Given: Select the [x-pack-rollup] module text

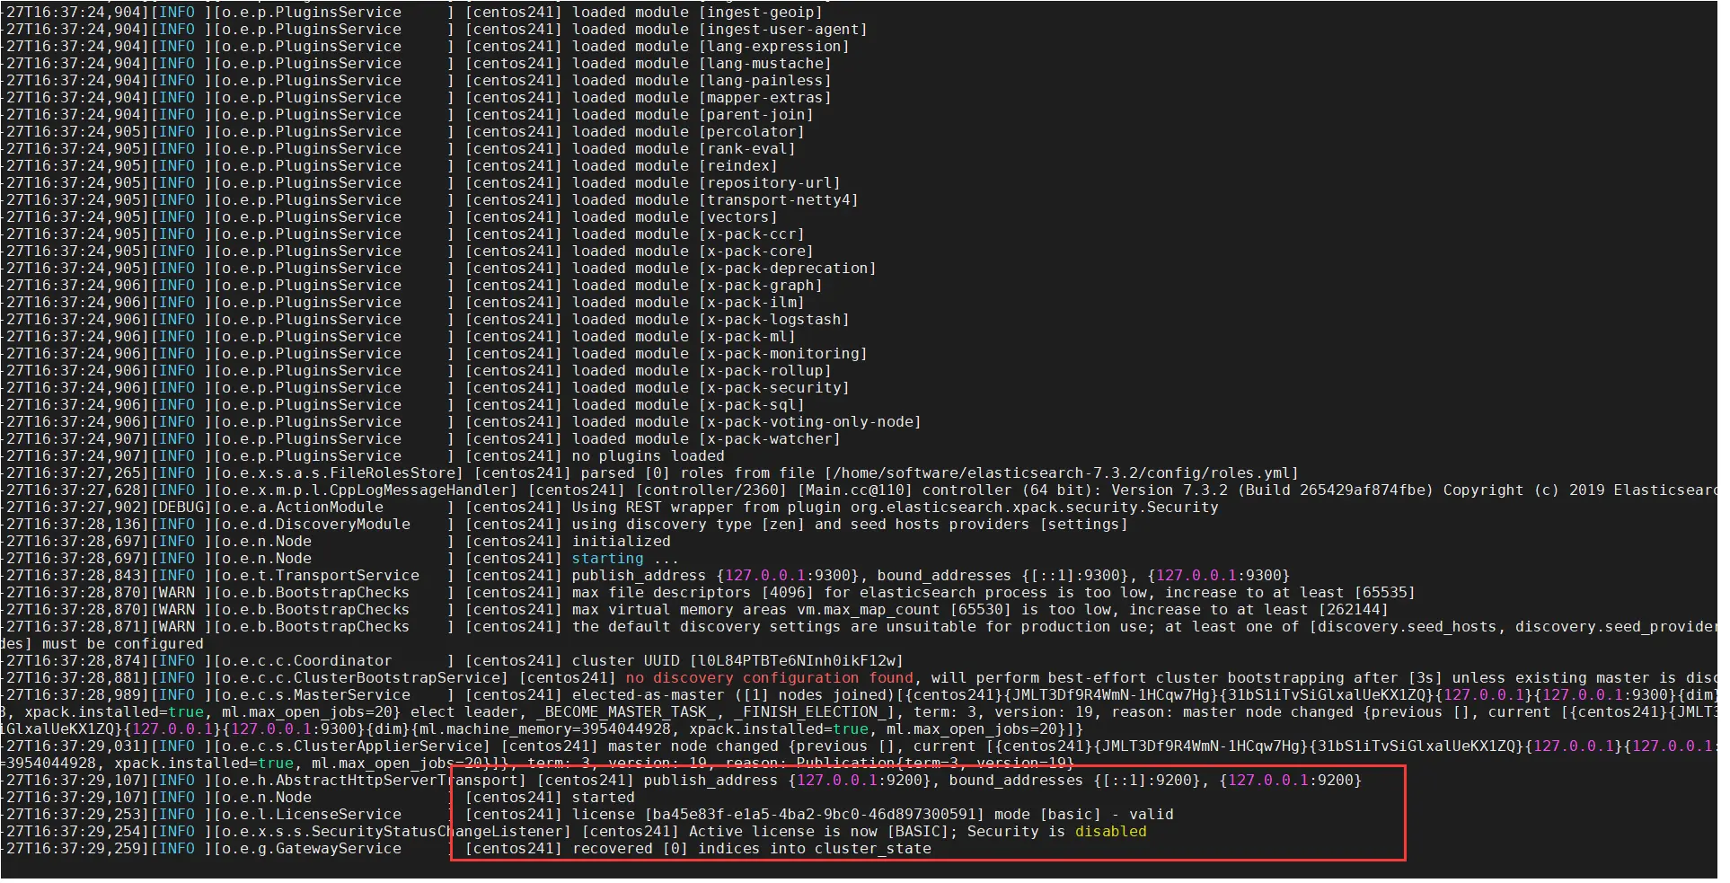Looking at the screenshot, I should click(x=765, y=371).
